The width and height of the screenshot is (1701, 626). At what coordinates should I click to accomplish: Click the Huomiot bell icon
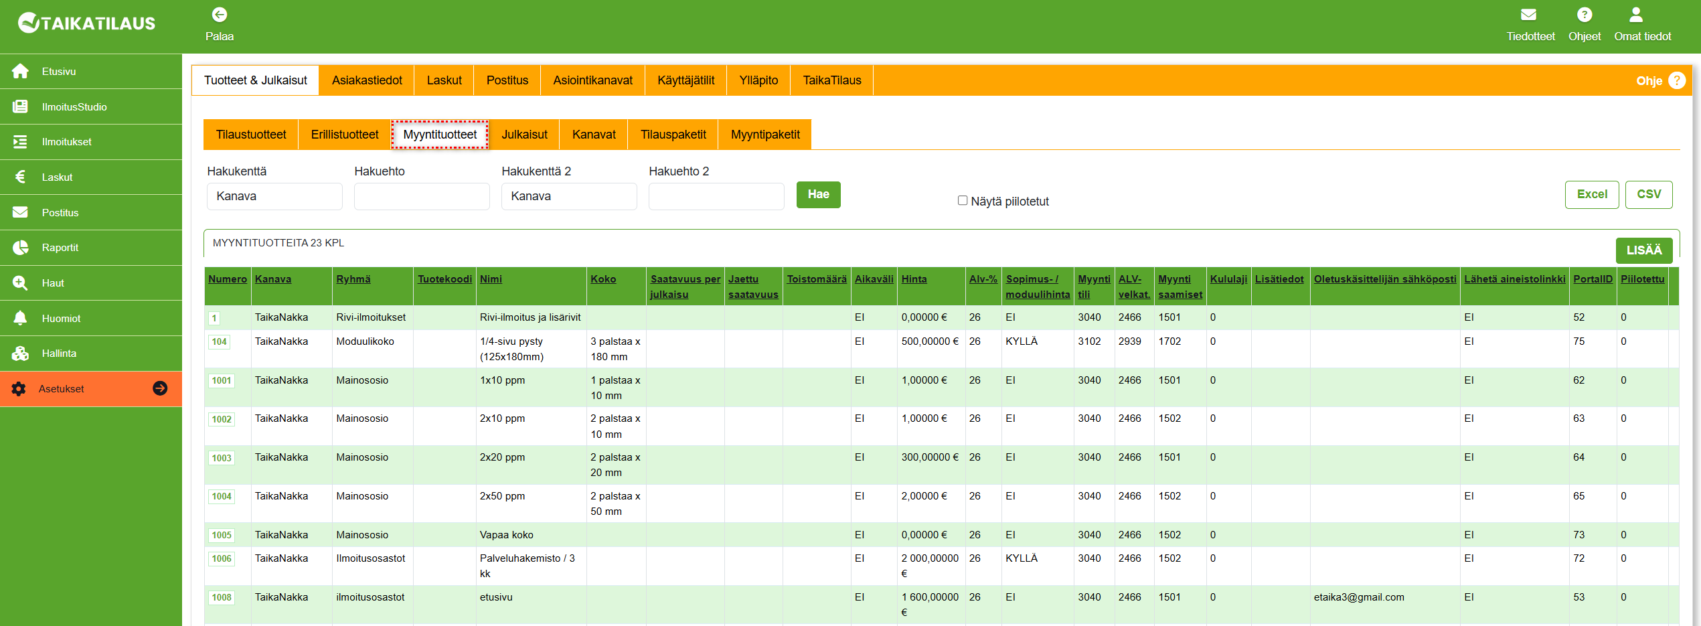tap(20, 318)
